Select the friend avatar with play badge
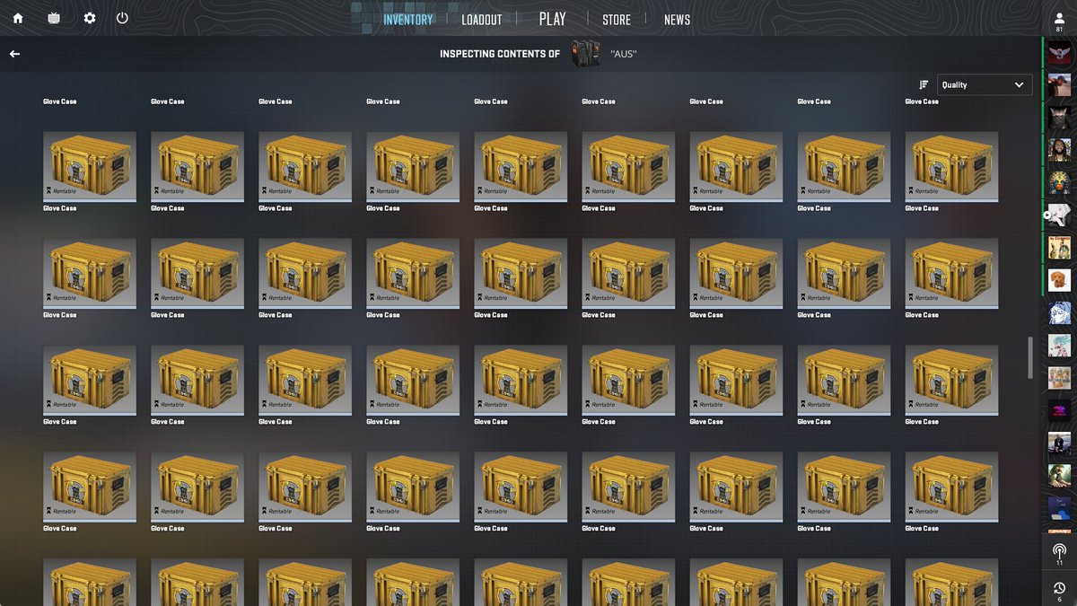The width and height of the screenshot is (1077, 606). [1059, 215]
